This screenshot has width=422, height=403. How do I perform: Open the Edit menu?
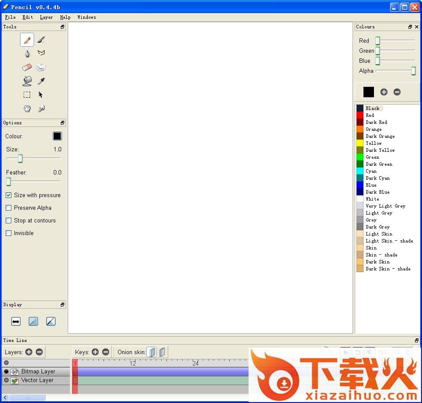(28, 17)
